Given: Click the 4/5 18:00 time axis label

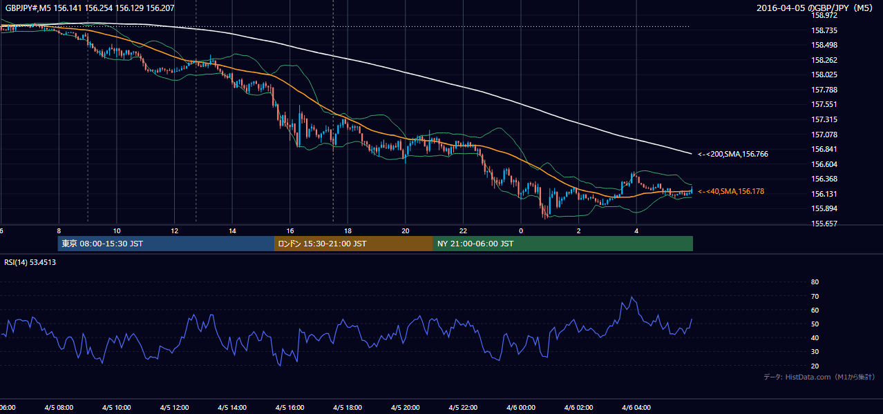Looking at the screenshot, I should [348, 408].
